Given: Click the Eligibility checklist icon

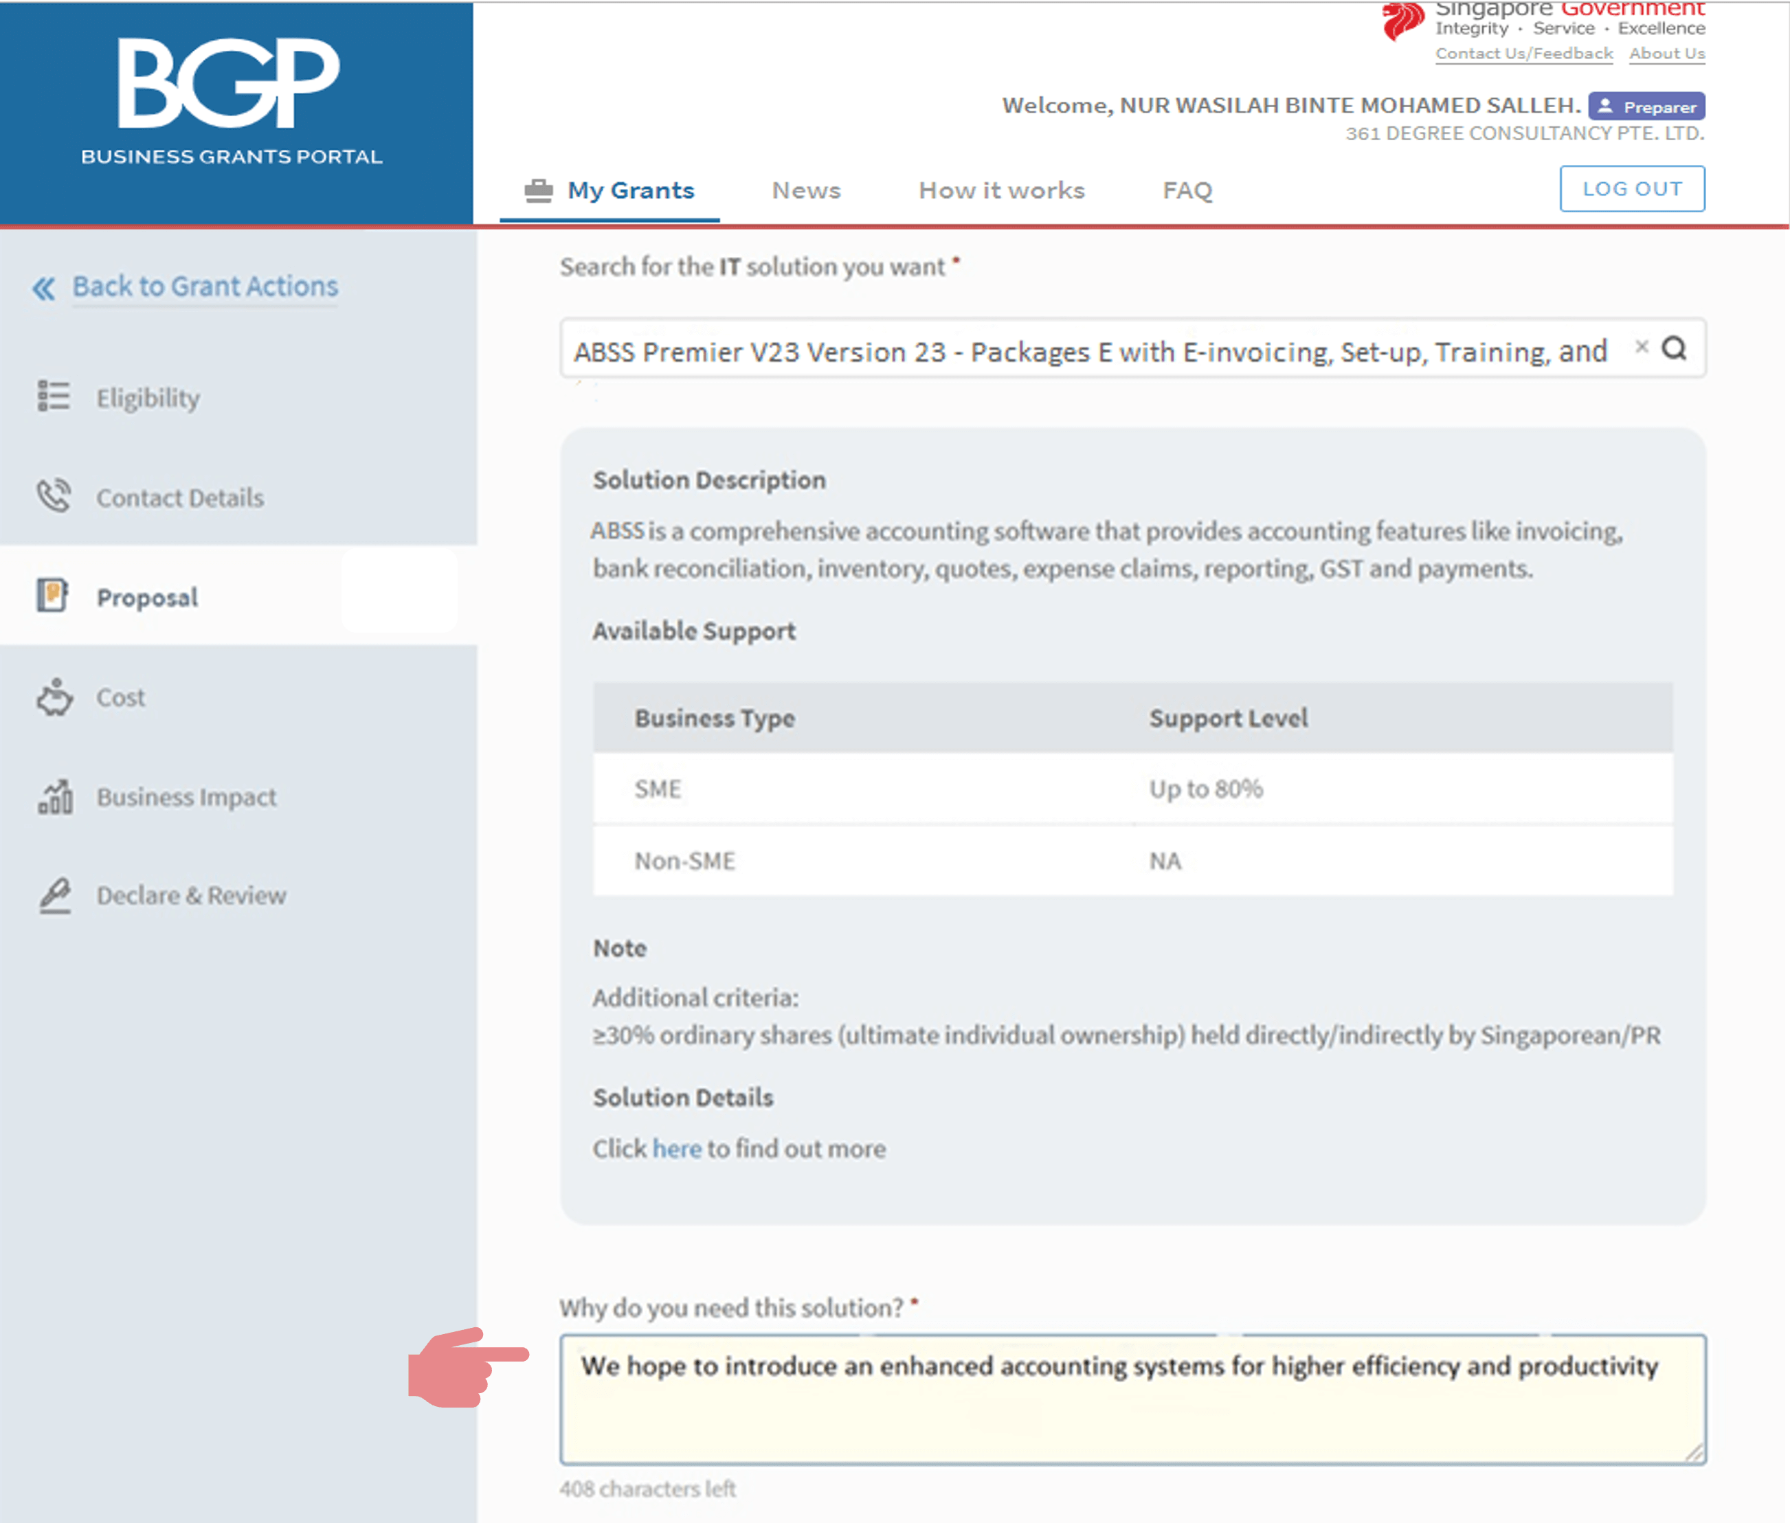Looking at the screenshot, I should click(x=54, y=396).
